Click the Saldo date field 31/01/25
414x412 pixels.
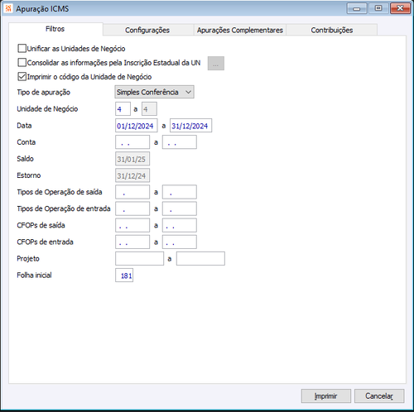coord(132,159)
